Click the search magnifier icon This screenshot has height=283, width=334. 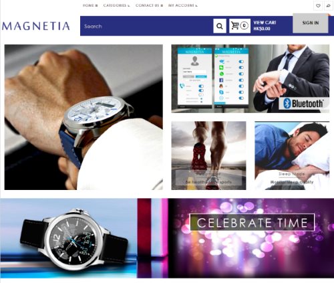coord(220,26)
